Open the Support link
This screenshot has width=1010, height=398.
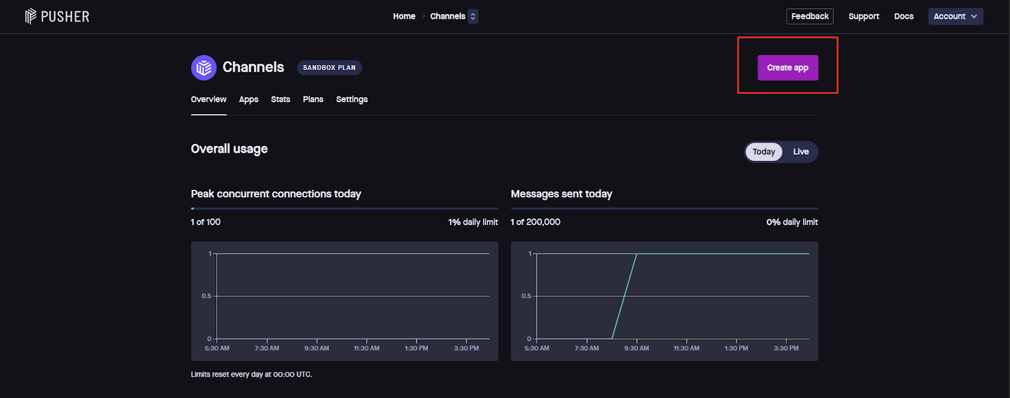[864, 16]
